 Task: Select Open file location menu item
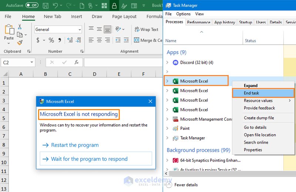tap(263, 135)
